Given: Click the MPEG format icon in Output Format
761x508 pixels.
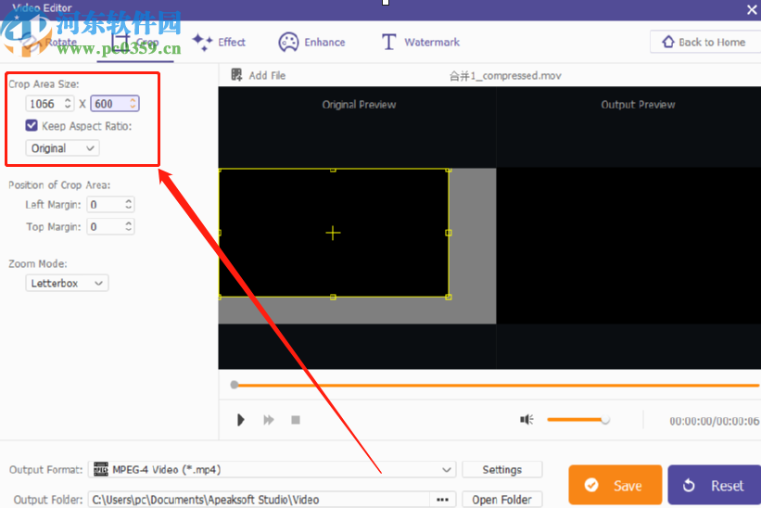Looking at the screenshot, I should pos(101,469).
